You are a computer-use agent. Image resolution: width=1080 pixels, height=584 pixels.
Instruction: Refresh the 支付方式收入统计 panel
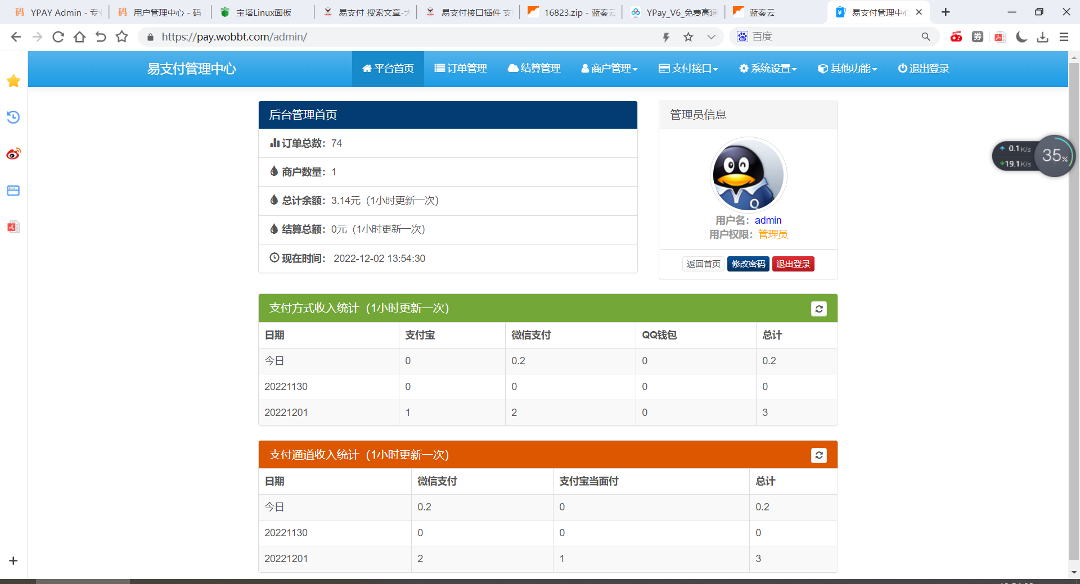[x=819, y=309]
